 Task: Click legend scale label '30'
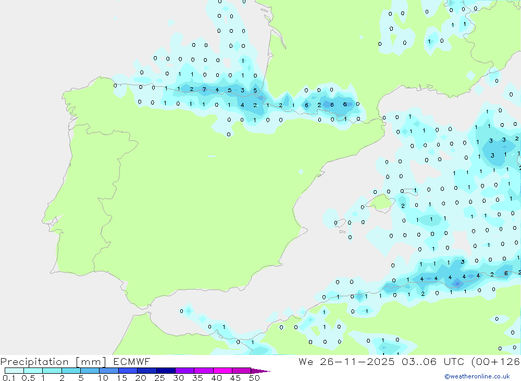click(179, 378)
